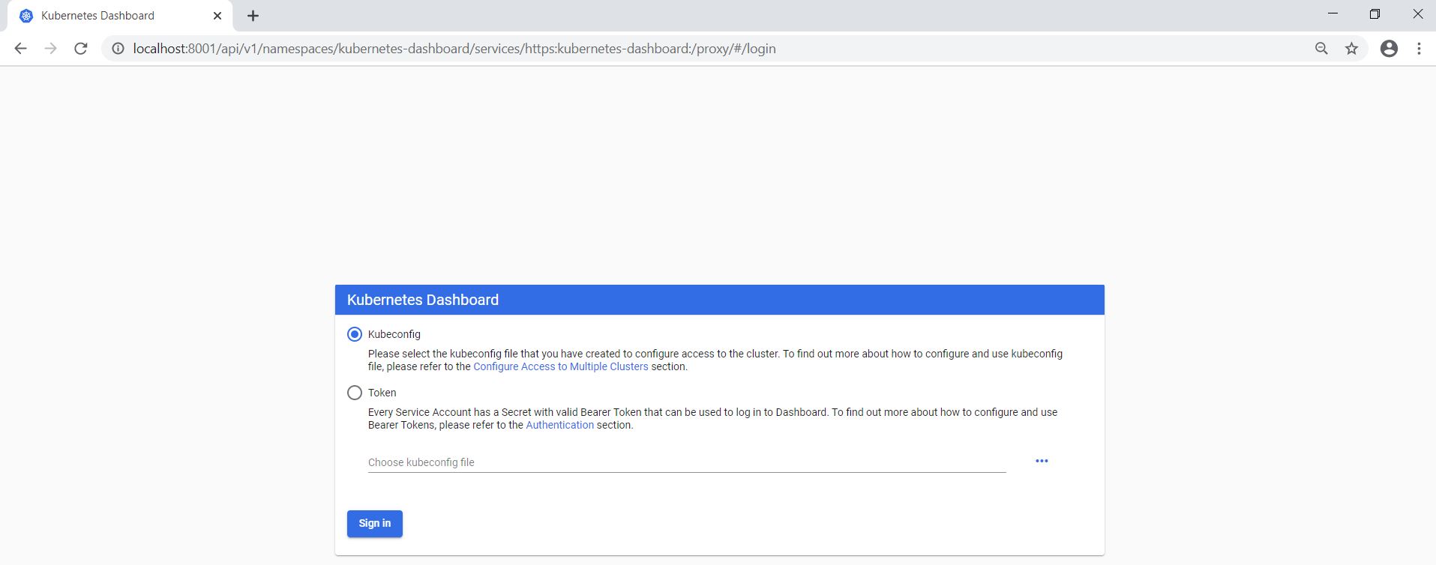Open the Chrome three-dot menu
This screenshot has height=565, width=1436.
click(x=1419, y=49)
